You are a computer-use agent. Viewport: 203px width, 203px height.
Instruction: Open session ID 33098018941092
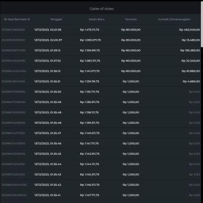click(x=13, y=81)
